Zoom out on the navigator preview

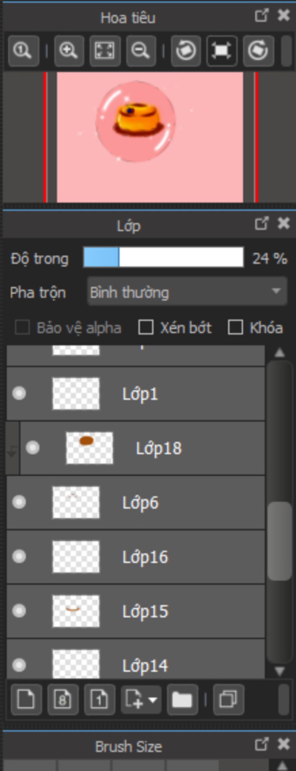click(141, 51)
